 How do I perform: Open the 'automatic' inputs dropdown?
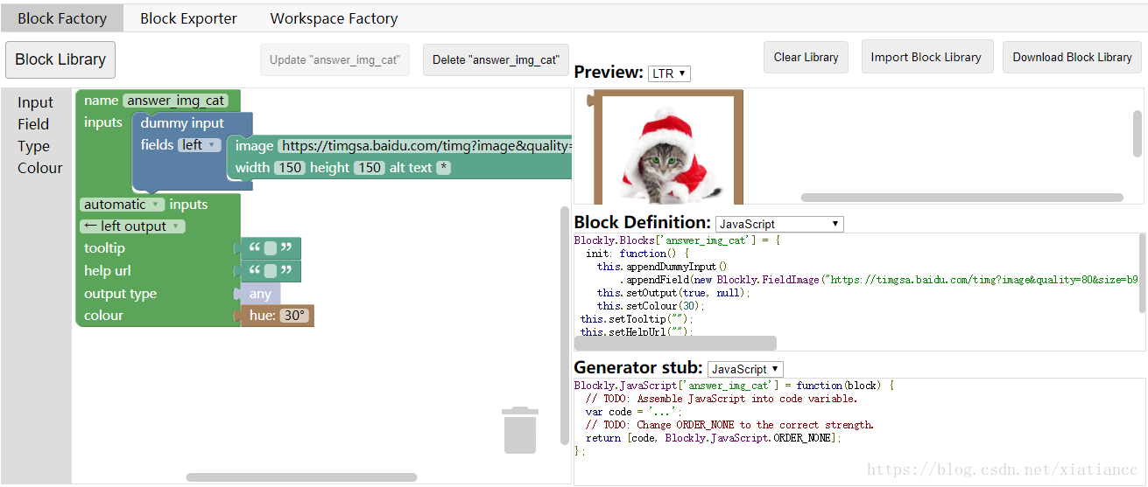(x=122, y=205)
